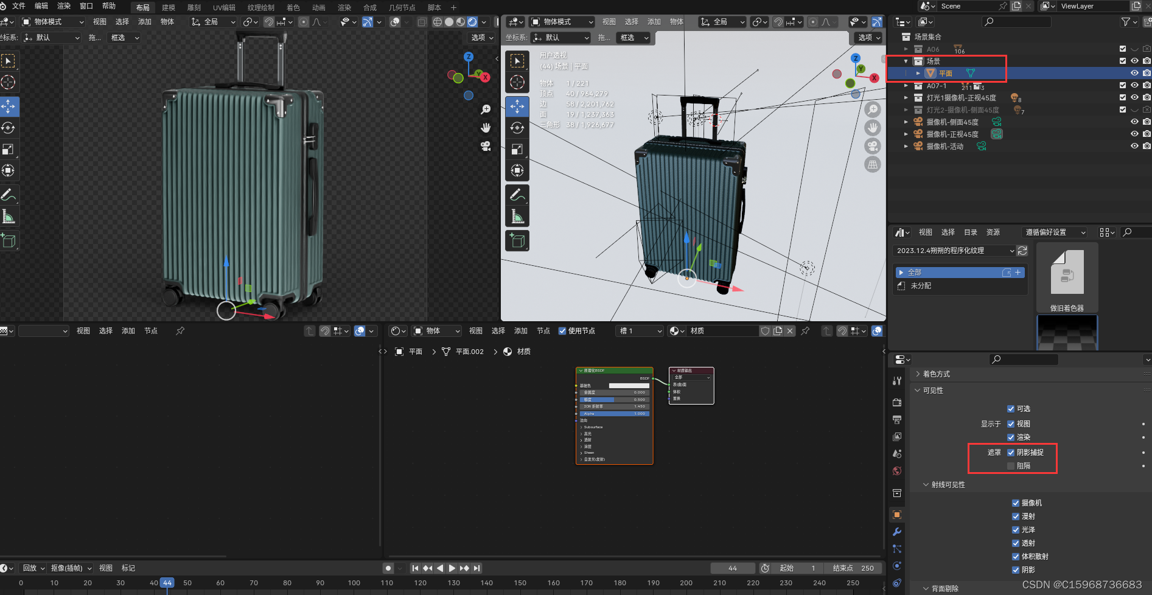
Task: Click the Add Cube tool in right viewport
Action: click(517, 241)
